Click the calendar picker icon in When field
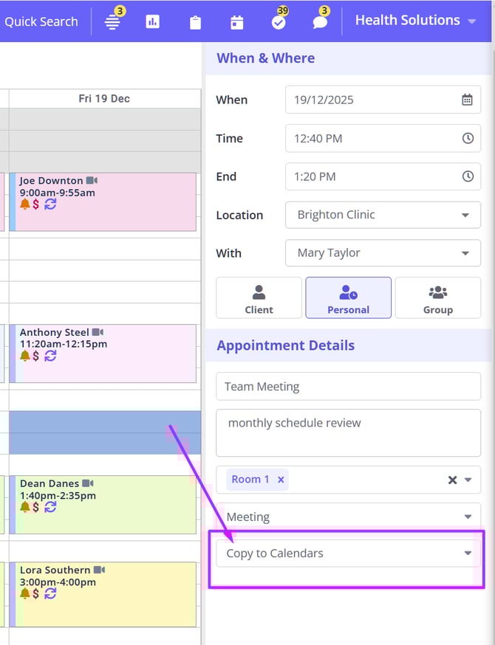 pos(467,100)
